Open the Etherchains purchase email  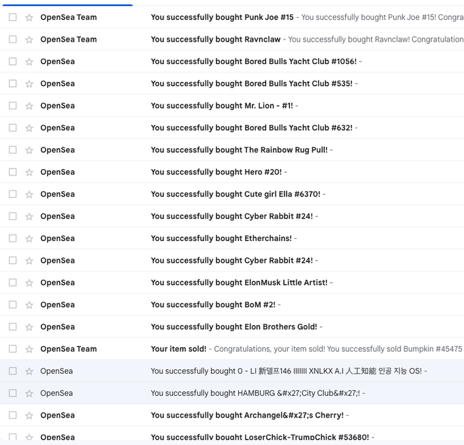tap(232, 238)
